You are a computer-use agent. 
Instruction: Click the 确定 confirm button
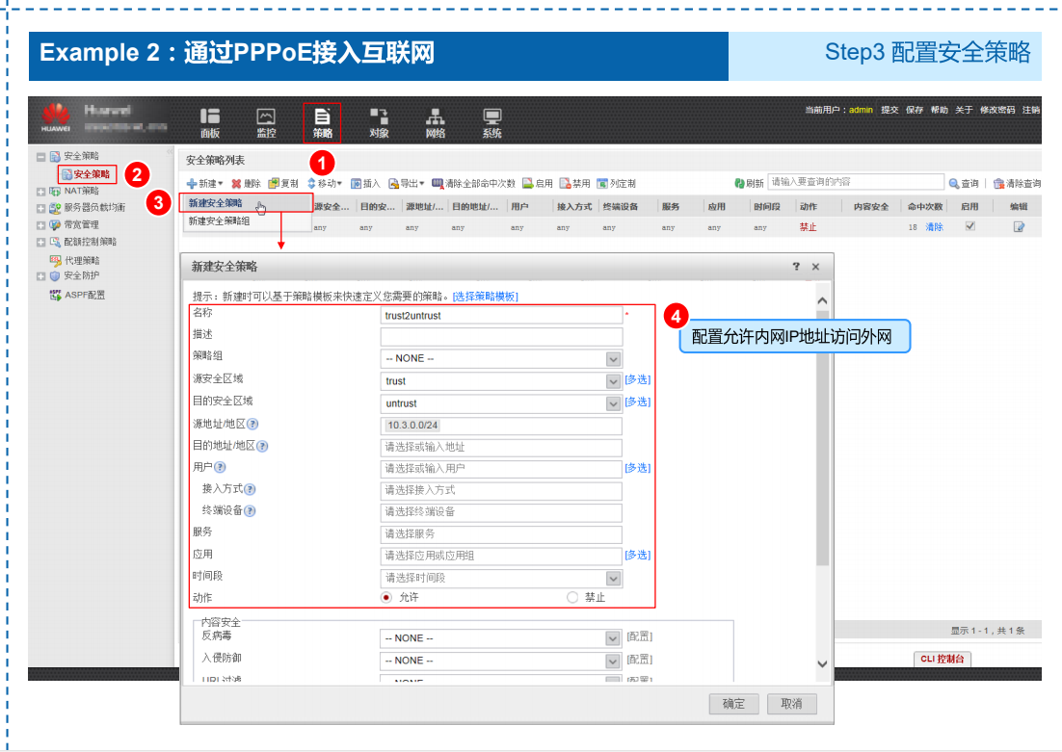click(733, 704)
